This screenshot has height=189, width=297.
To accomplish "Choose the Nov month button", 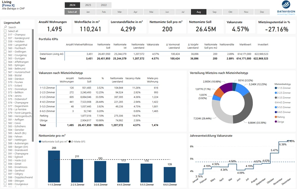I will (246, 12).
